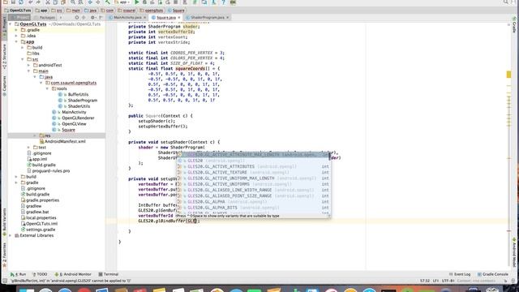The height and width of the screenshot is (292, 519).
Task: Toggle the TODO tool window
Action: point(40,274)
